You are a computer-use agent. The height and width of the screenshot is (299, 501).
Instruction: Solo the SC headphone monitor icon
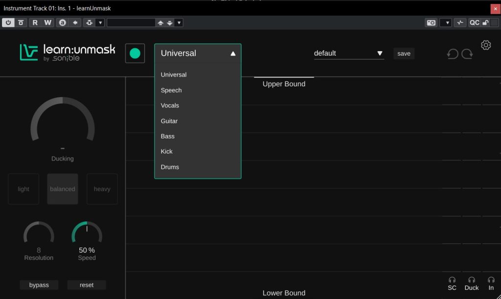[x=452, y=280]
